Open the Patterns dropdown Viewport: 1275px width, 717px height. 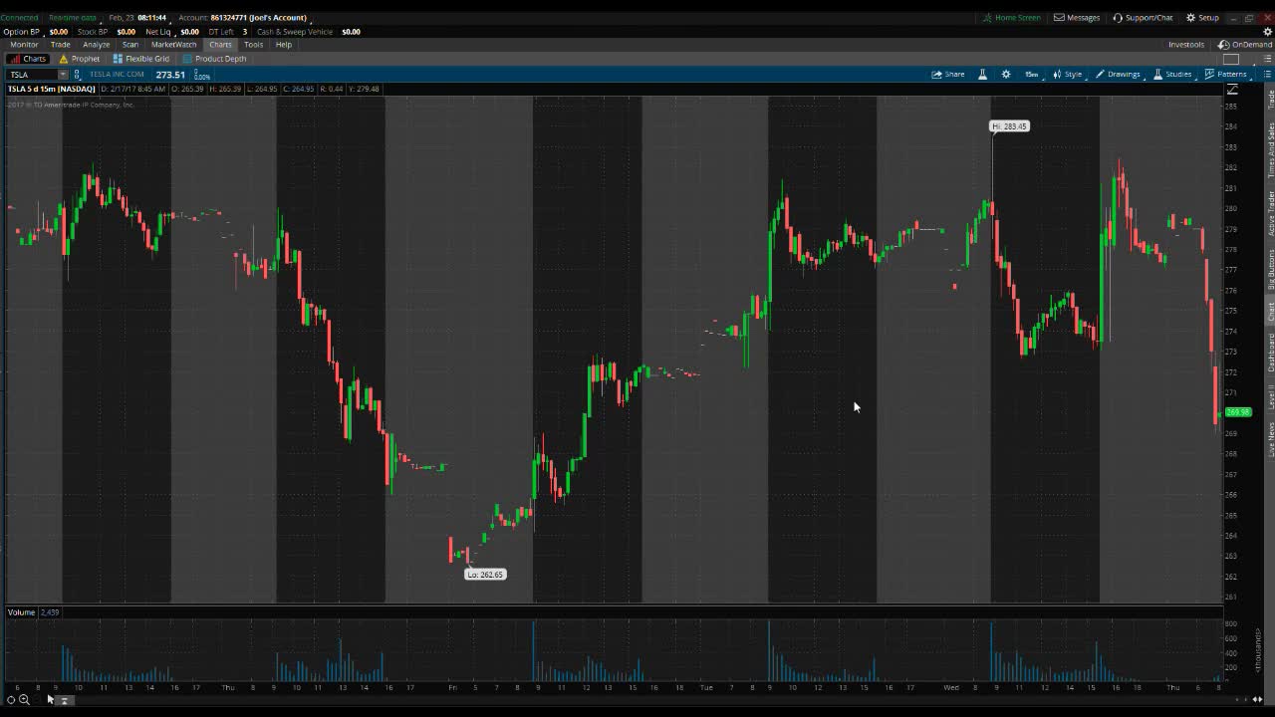[1226, 74]
